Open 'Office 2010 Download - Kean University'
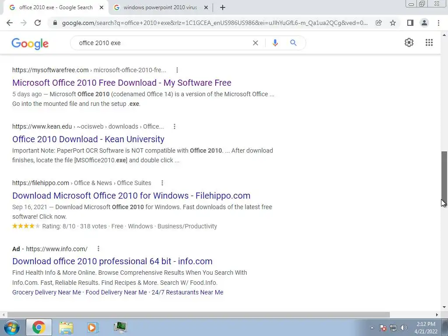 (88, 139)
